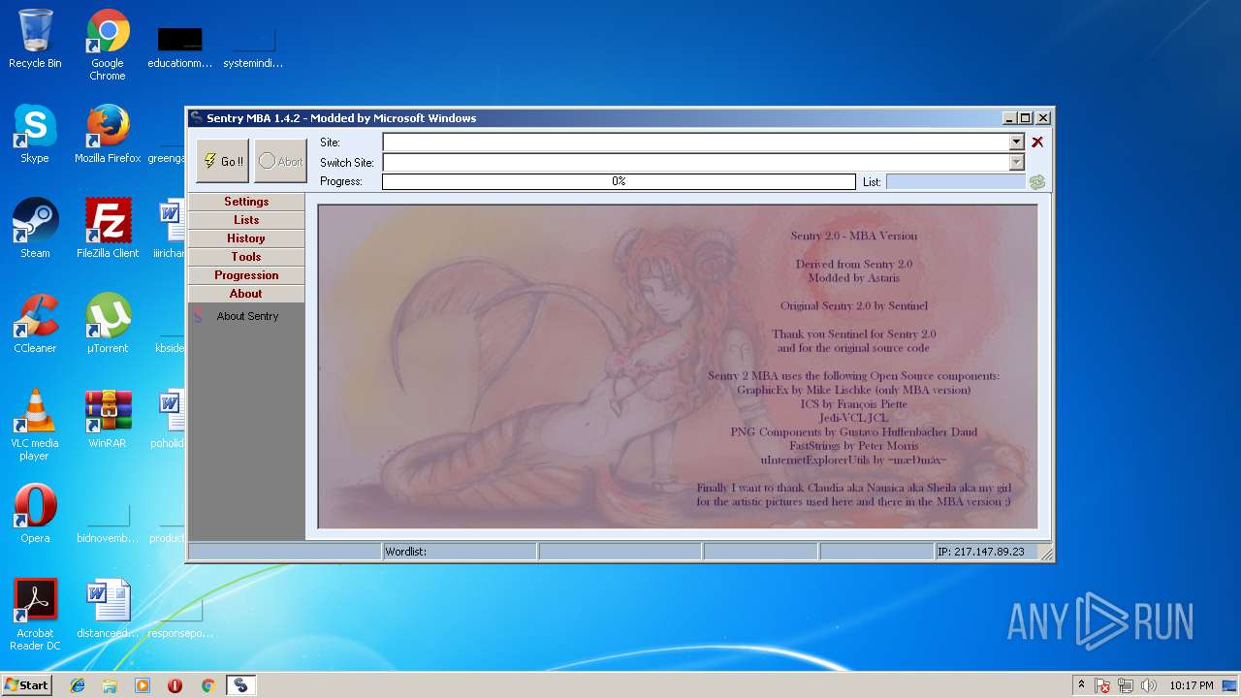
Task: Click the Action Center flag tray icon
Action: 1102,685
